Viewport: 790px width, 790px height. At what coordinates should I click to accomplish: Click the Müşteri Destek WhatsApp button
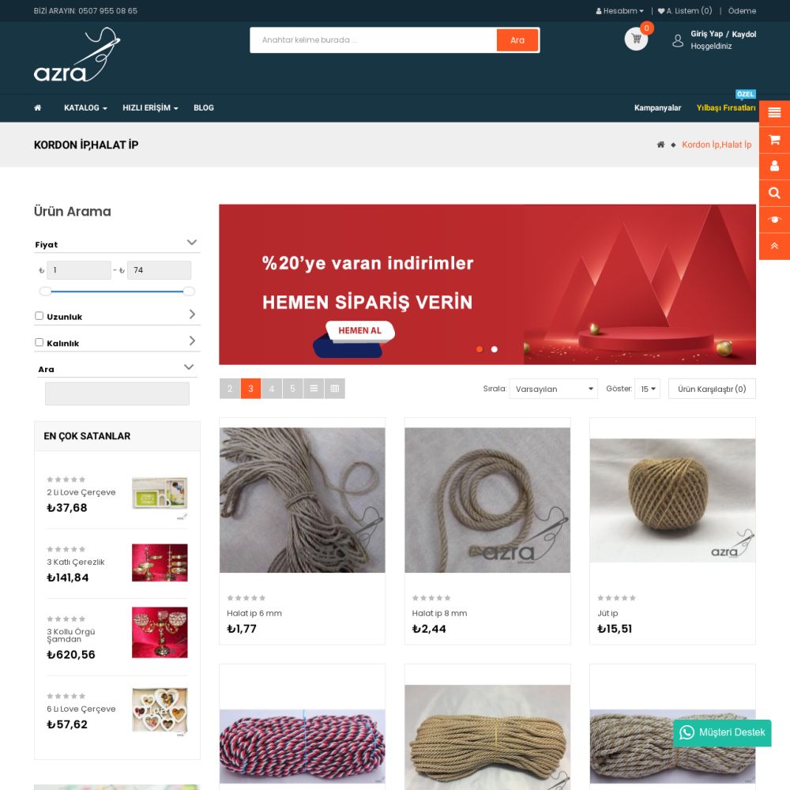point(722,732)
